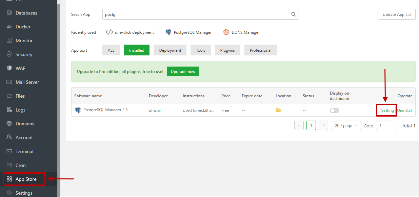Screen dimensions: 419x197
Task: Go to previous page arrow
Action: tap(299, 125)
